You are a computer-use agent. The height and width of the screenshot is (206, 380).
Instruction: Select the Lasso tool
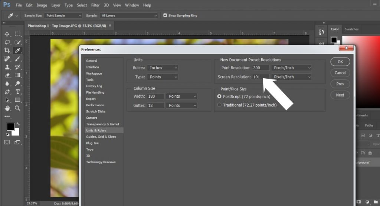(7, 42)
